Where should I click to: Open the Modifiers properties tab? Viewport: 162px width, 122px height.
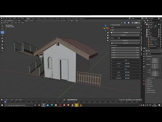pos(144,69)
